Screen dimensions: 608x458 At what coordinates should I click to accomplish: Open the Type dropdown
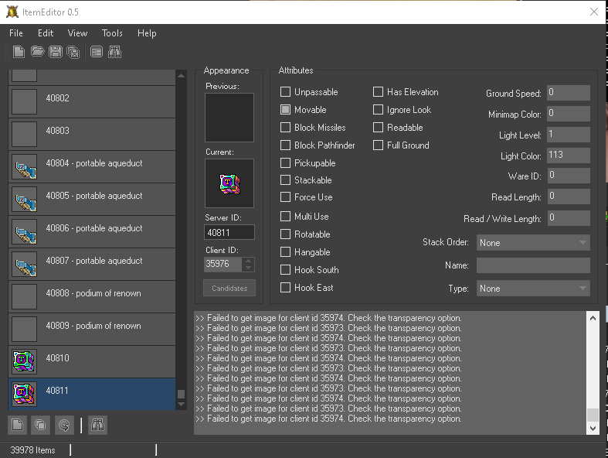coord(533,289)
